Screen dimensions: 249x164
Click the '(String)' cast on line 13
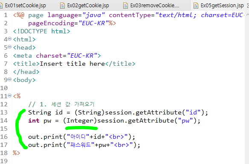coord(90,112)
